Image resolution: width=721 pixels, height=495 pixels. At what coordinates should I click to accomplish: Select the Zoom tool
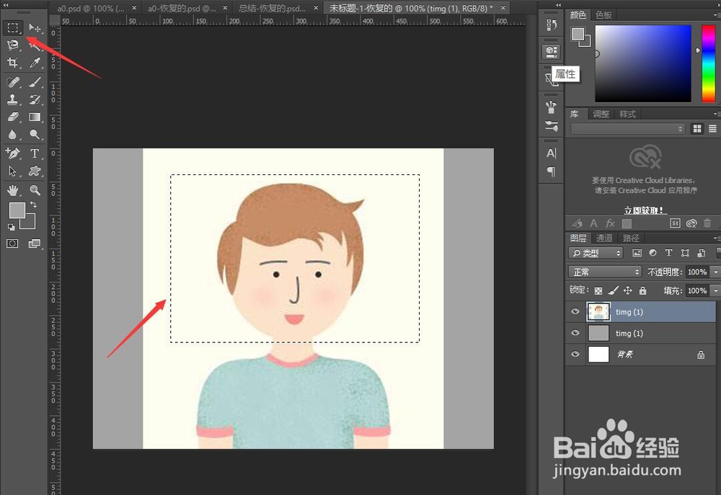pos(35,189)
